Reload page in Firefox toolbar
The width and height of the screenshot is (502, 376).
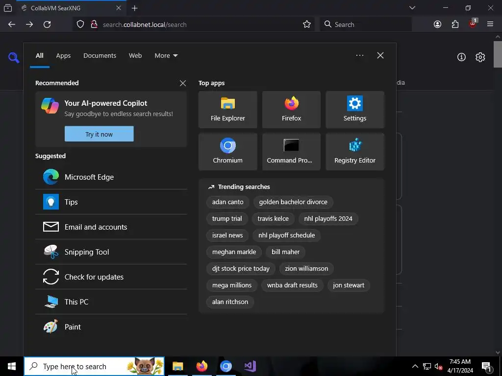47,24
